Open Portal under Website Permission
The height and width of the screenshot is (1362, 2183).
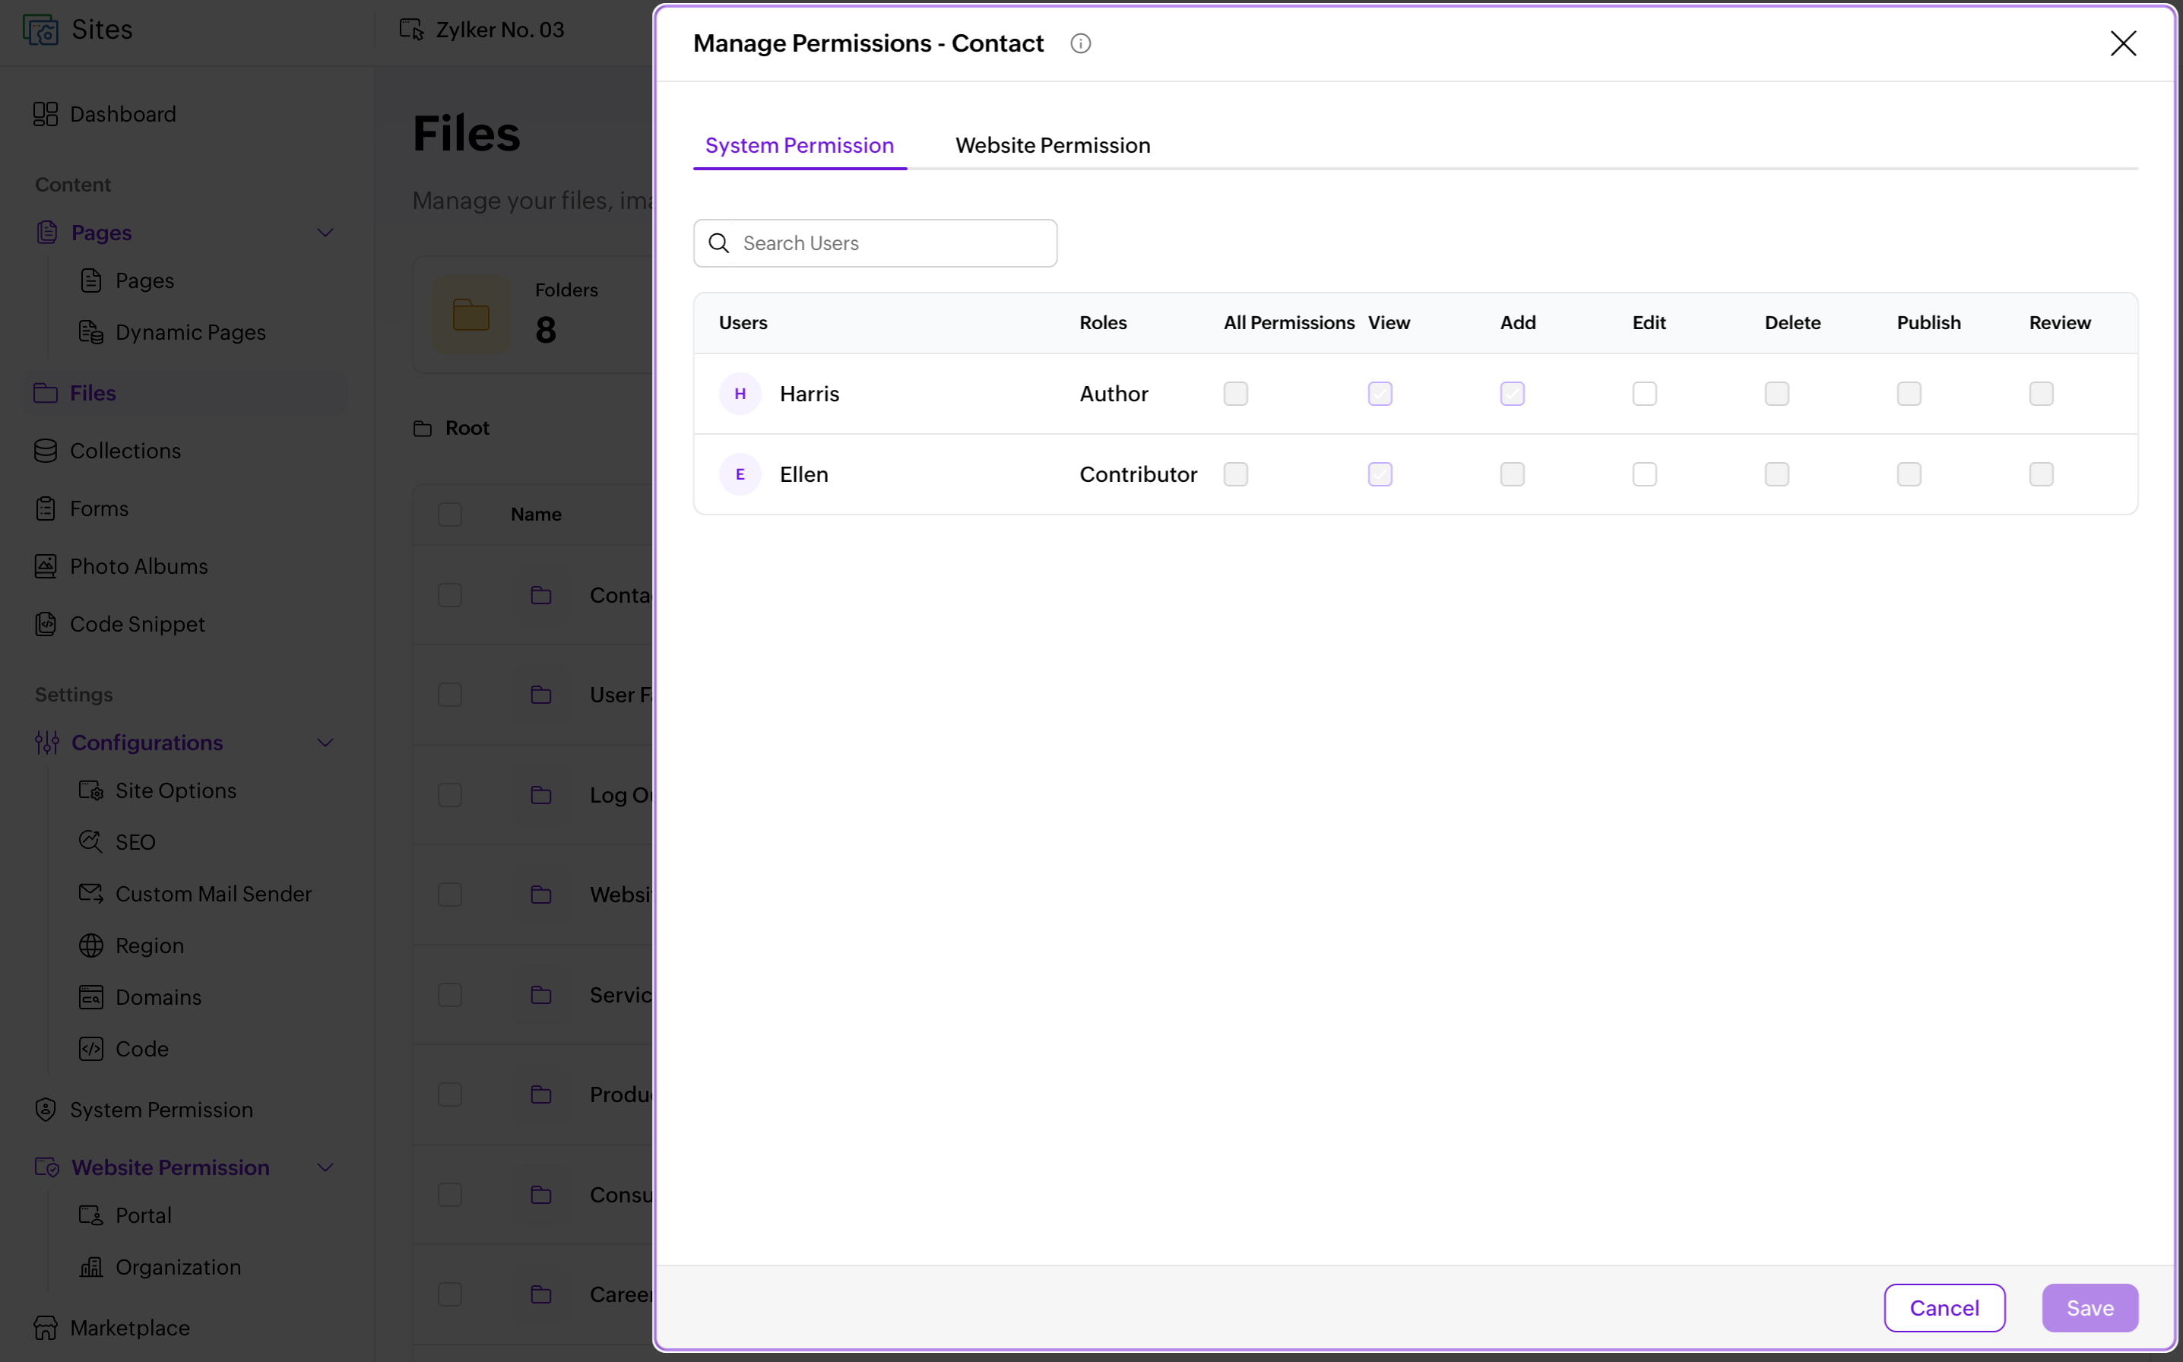143,1215
